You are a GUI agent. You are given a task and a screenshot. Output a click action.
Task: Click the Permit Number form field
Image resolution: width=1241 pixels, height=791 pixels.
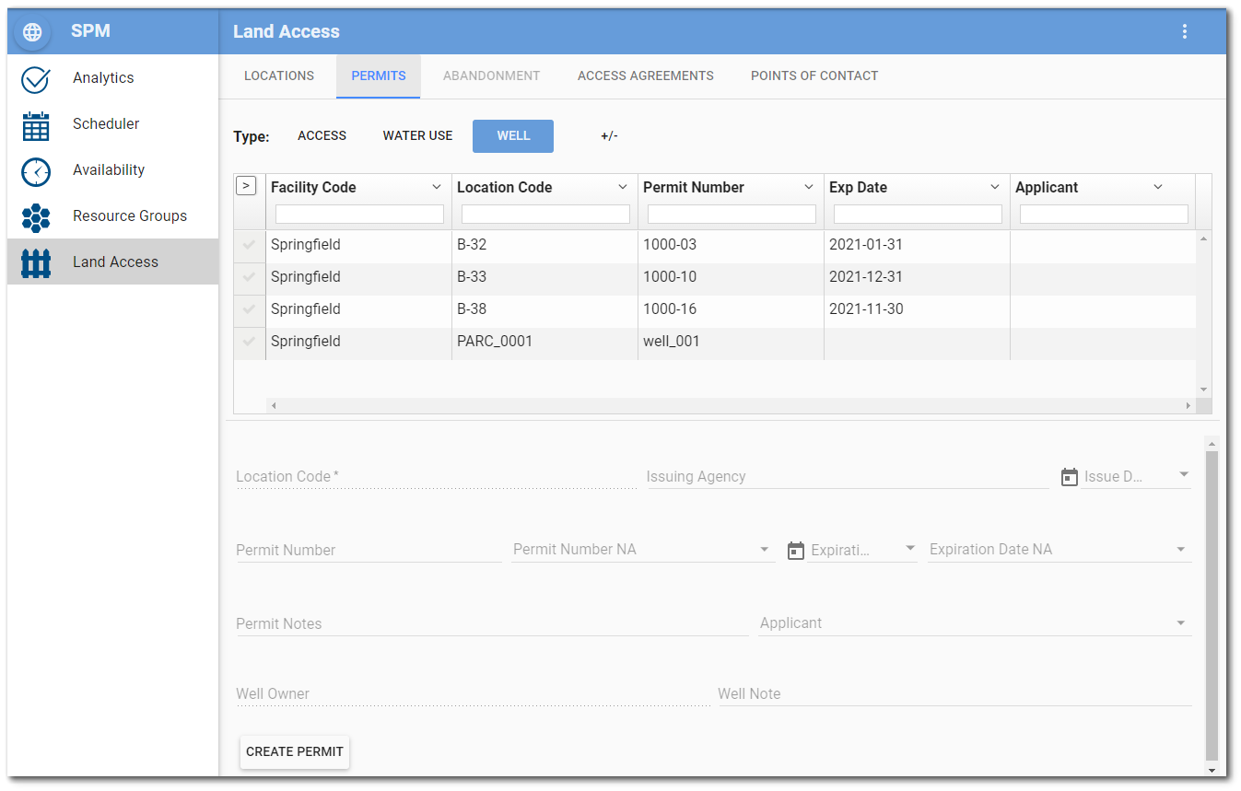(x=369, y=551)
